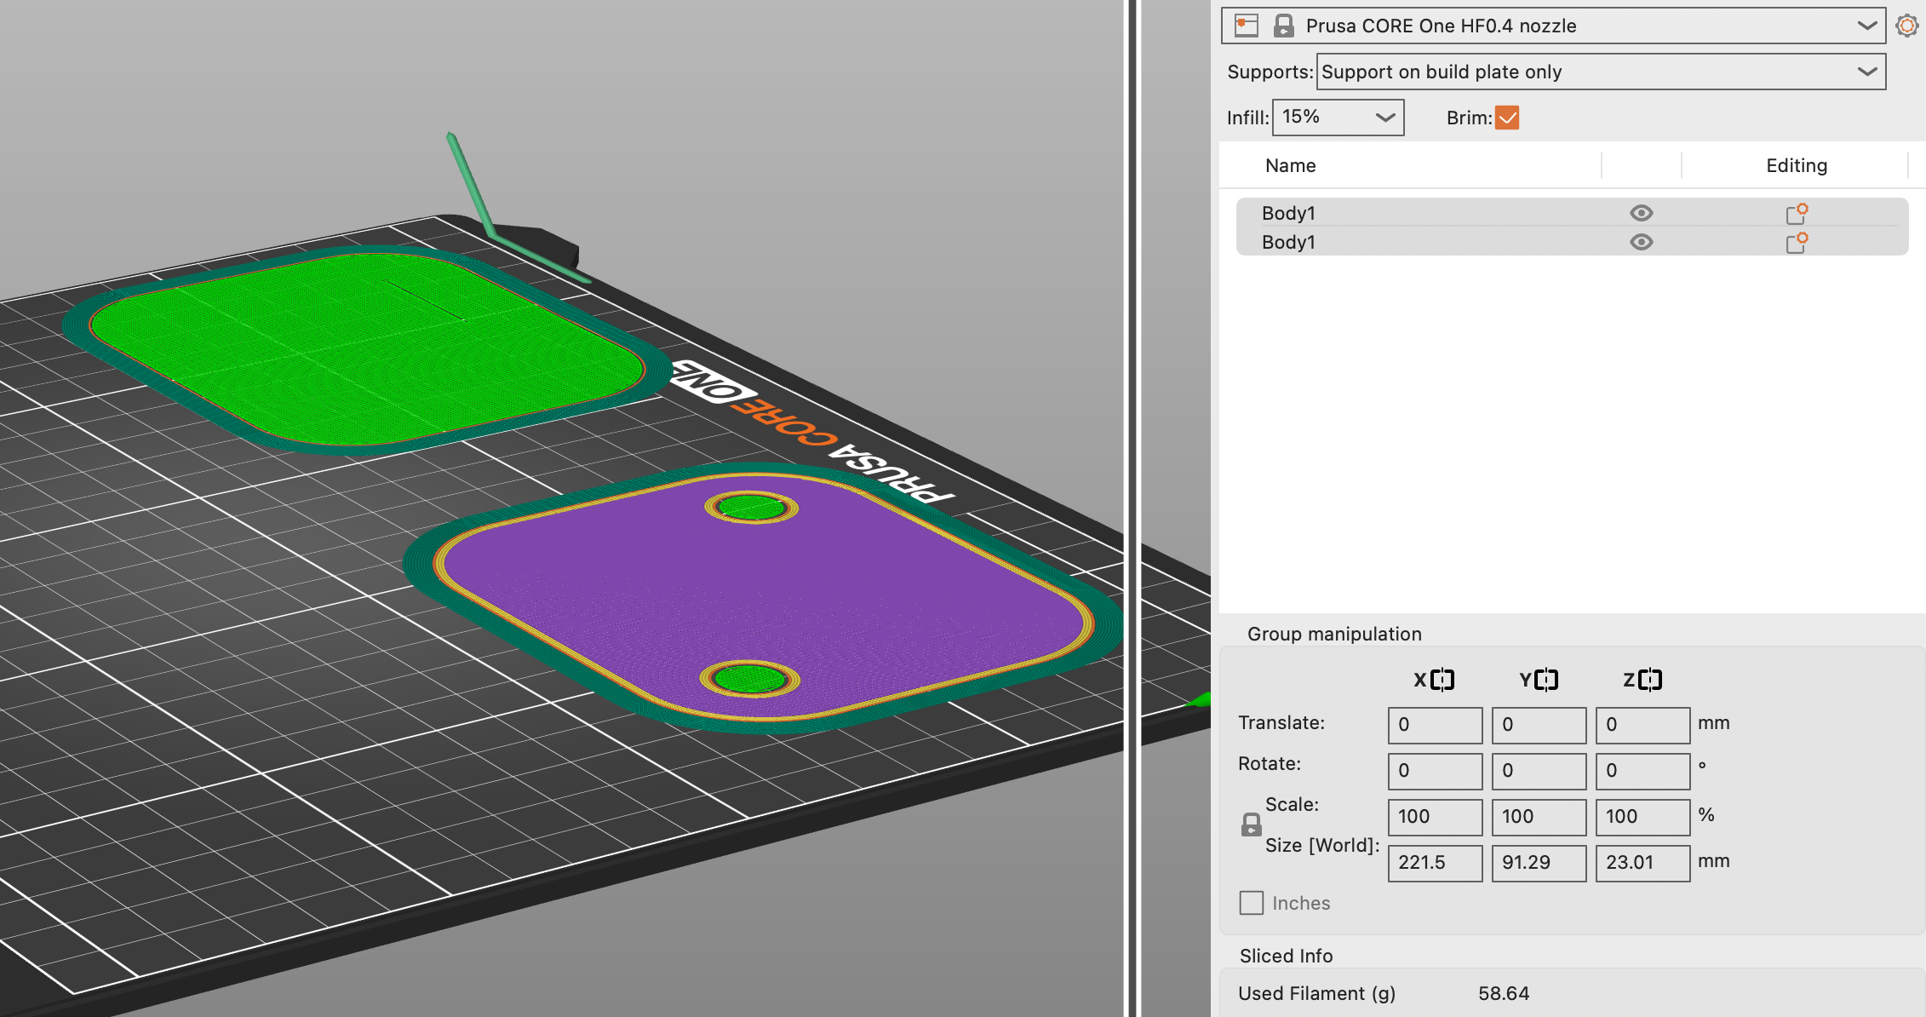The image size is (1926, 1017).
Task: Open the Supports dropdown menu
Action: [1866, 72]
